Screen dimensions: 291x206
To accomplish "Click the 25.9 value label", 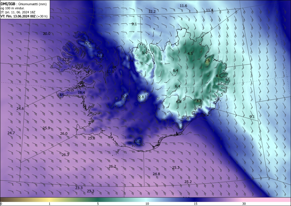I will pyautogui.click(x=46, y=128).
